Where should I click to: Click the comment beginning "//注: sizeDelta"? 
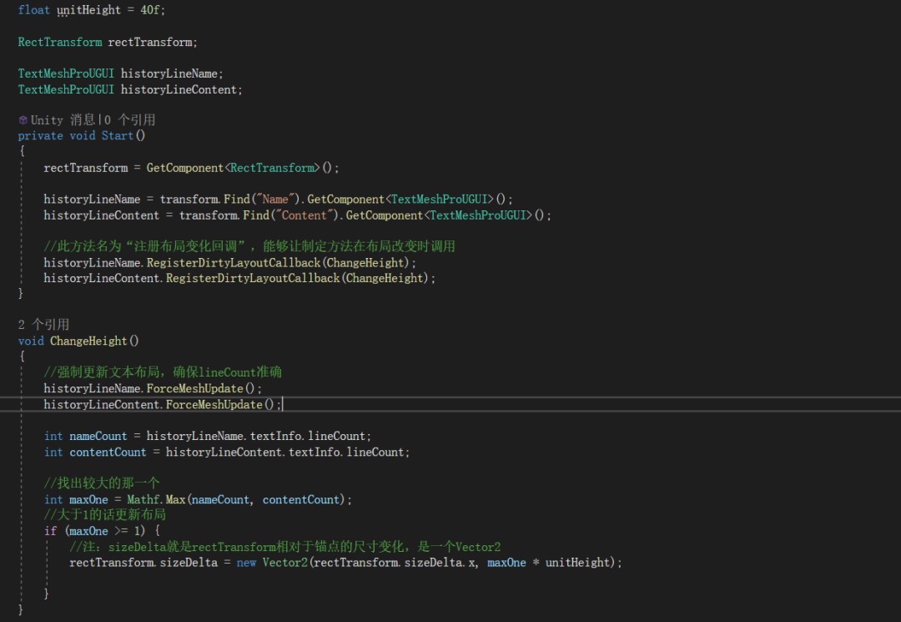(x=285, y=547)
